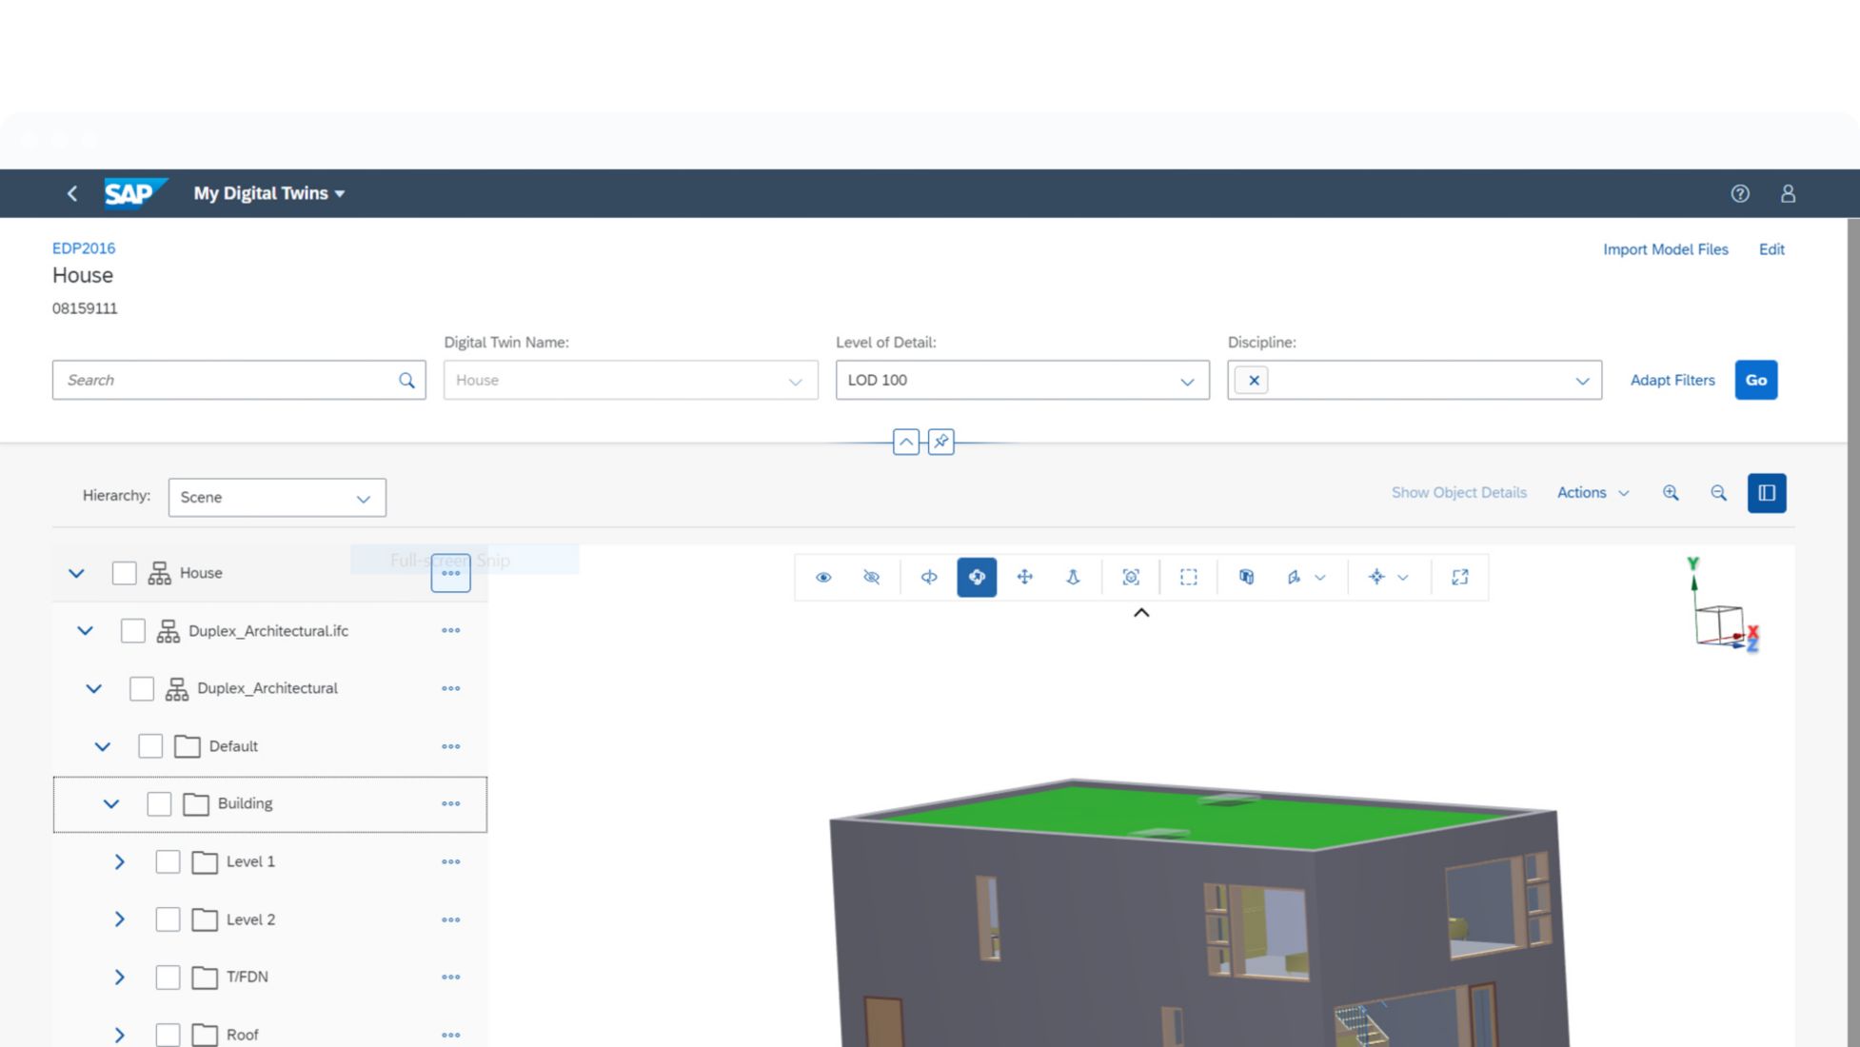The image size is (1860, 1047).
Task: Select the Show objects eye icon
Action: [823, 577]
